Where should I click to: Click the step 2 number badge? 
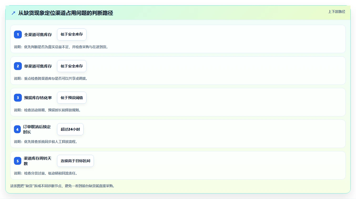pyautogui.click(x=18, y=66)
